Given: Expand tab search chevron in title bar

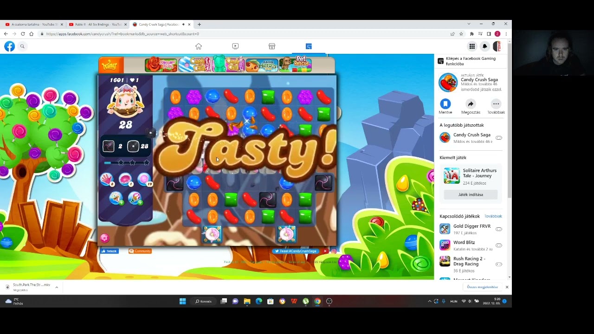Looking at the screenshot, I should pyautogui.click(x=469, y=24).
